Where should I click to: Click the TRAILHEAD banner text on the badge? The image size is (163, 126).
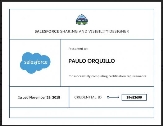82,21
